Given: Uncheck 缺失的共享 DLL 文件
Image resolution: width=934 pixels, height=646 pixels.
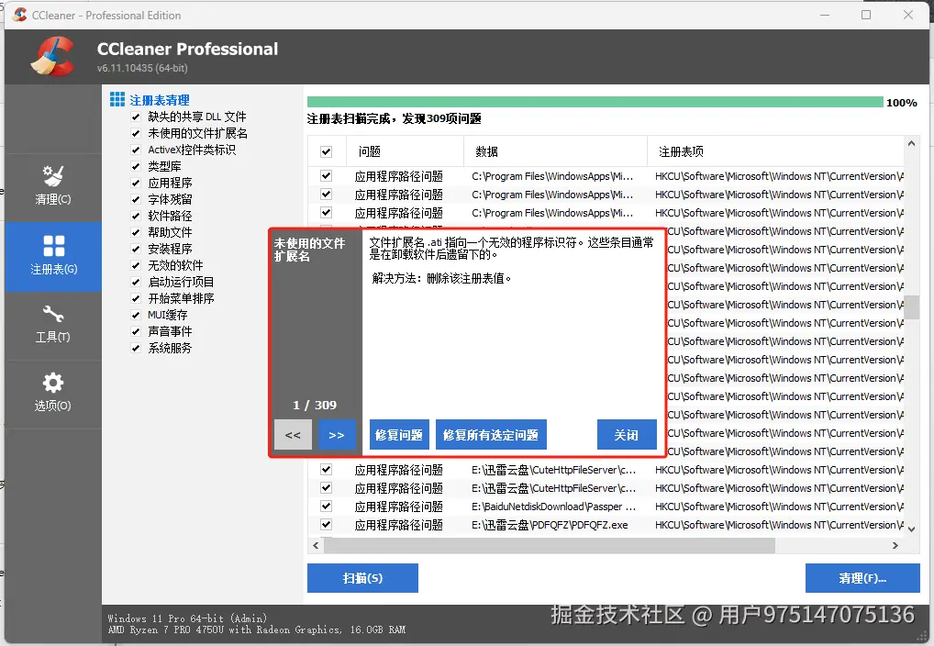Looking at the screenshot, I should (x=136, y=117).
